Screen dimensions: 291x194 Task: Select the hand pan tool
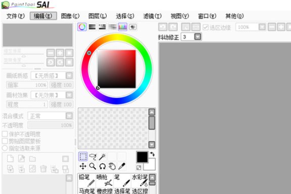(112, 166)
